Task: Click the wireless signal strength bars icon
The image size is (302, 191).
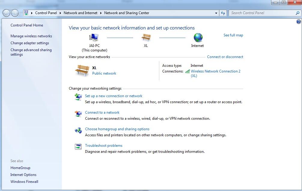Action: point(188,71)
